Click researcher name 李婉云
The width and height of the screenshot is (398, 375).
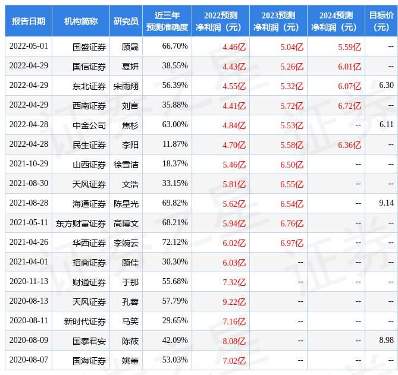pyautogui.click(x=126, y=243)
